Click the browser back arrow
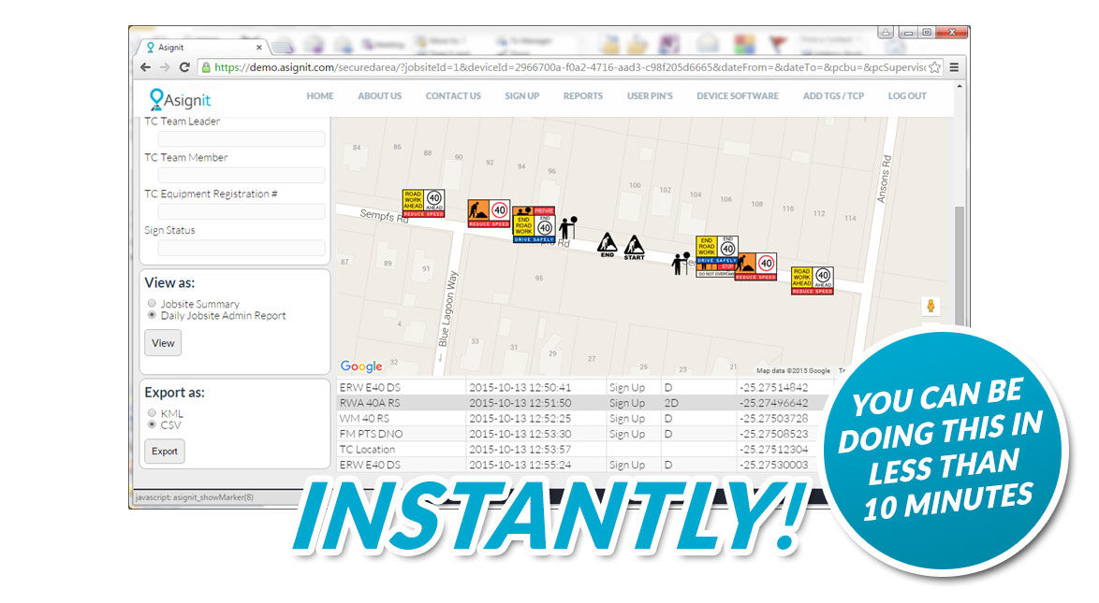This screenshot has width=1099, height=603. coord(145,67)
